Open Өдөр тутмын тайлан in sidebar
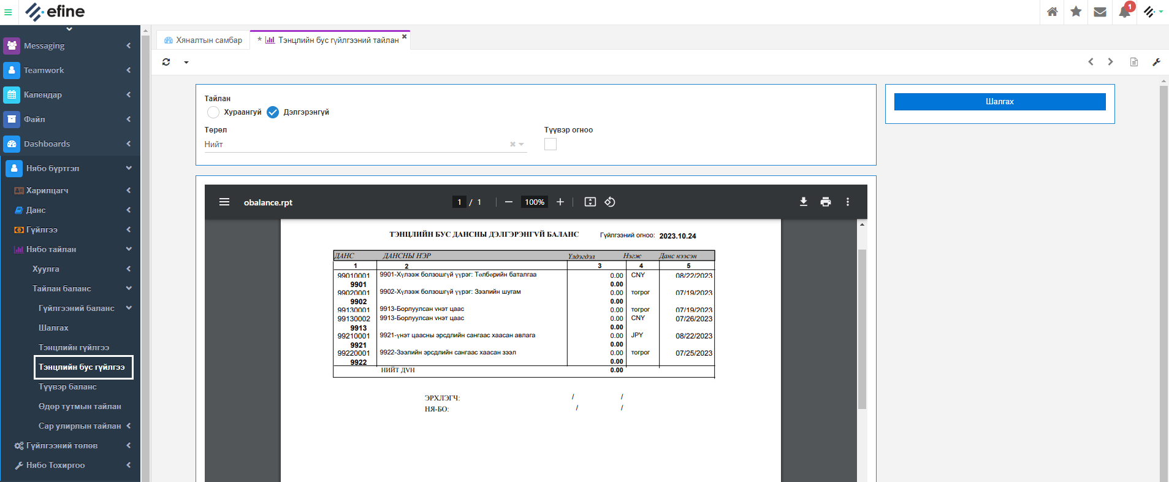Screen dimensions: 1169x482 point(80,406)
